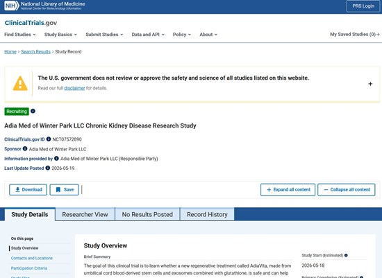Switch to the Study Details tab
The image size is (382, 278).
click(30, 214)
